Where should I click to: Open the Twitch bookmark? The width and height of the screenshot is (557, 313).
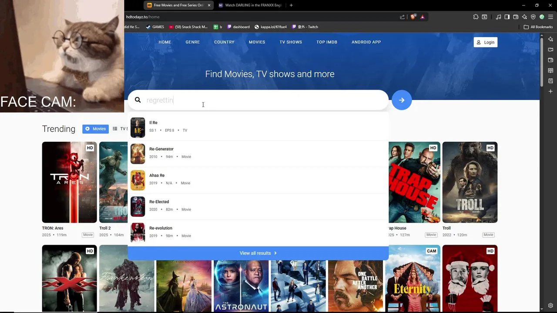click(305, 27)
